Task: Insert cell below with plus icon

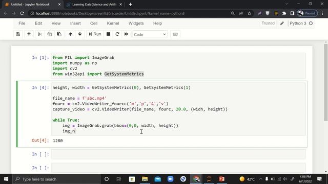Action: (29, 34)
